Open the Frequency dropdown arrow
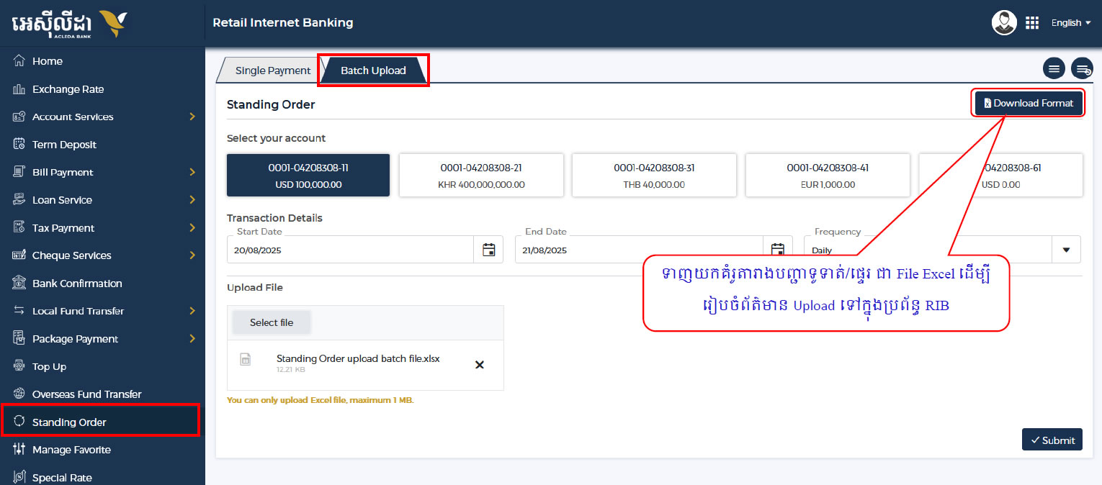This screenshot has width=1102, height=485. coord(1066,250)
